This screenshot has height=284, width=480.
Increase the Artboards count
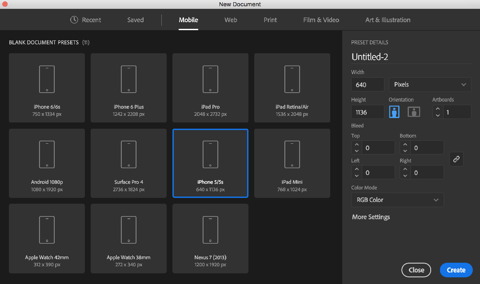point(438,109)
